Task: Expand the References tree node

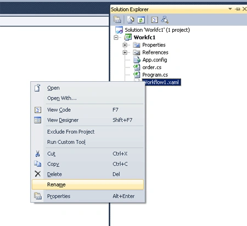Action: 125,53
